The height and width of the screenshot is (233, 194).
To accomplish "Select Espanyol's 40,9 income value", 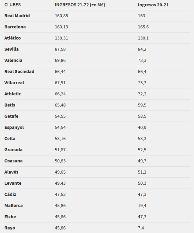I will pos(142,127).
